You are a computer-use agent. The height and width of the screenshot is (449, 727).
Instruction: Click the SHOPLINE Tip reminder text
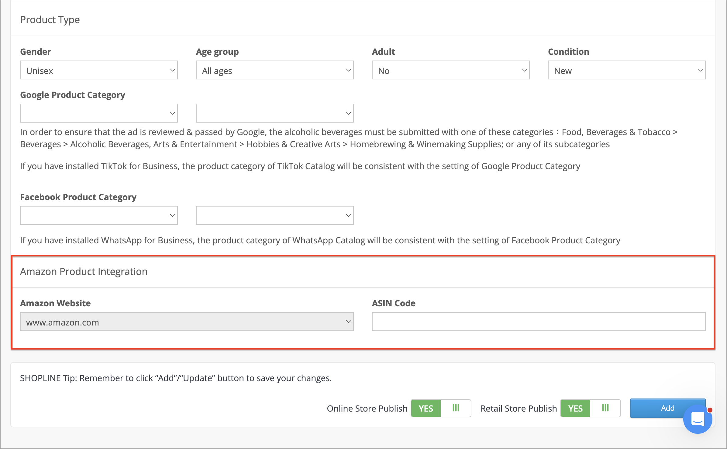[x=176, y=378]
